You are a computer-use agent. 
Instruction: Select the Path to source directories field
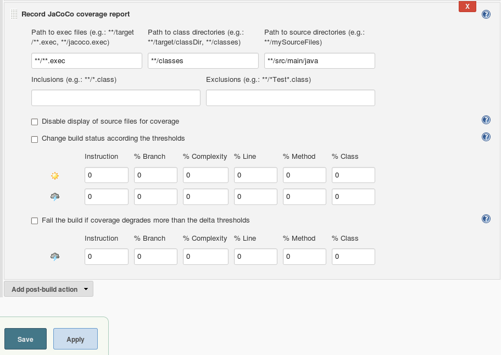coord(319,61)
